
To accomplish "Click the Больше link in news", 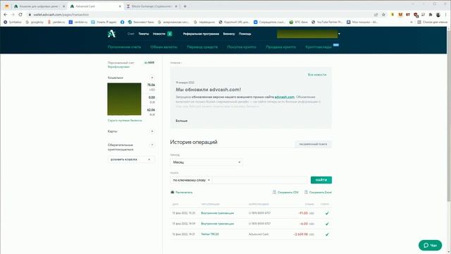I will tap(182, 121).
